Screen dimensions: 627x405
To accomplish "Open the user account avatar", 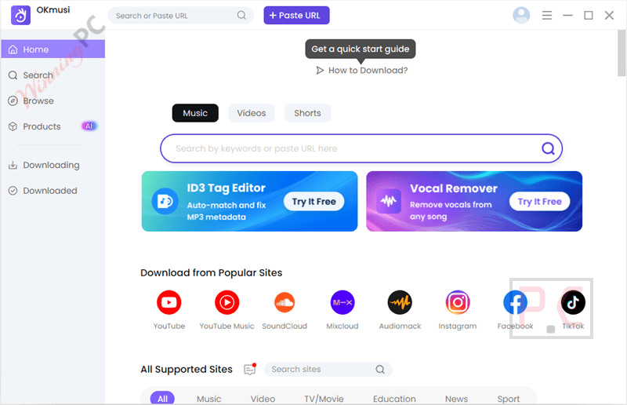I will 521,15.
